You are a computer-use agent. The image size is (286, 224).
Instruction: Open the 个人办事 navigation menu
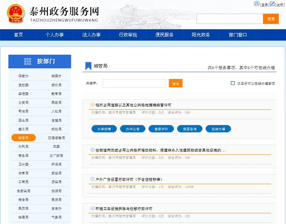tap(54, 35)
